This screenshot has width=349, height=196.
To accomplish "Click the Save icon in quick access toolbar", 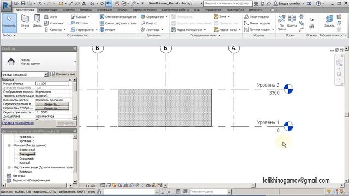I will click(23, 4).
